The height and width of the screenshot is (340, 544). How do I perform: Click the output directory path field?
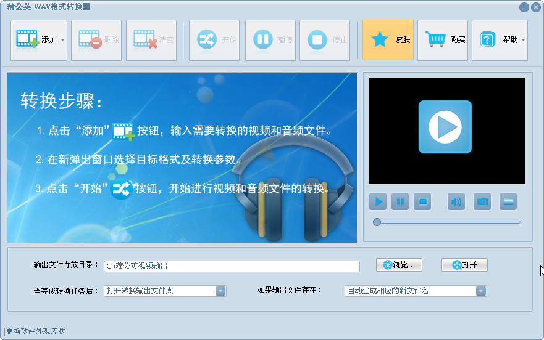click(232, 266)
